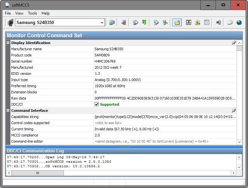Select the 'softMCCS version = 2.5.0.1050' log line
Screen dimensions: 248x188
point(59,162)
